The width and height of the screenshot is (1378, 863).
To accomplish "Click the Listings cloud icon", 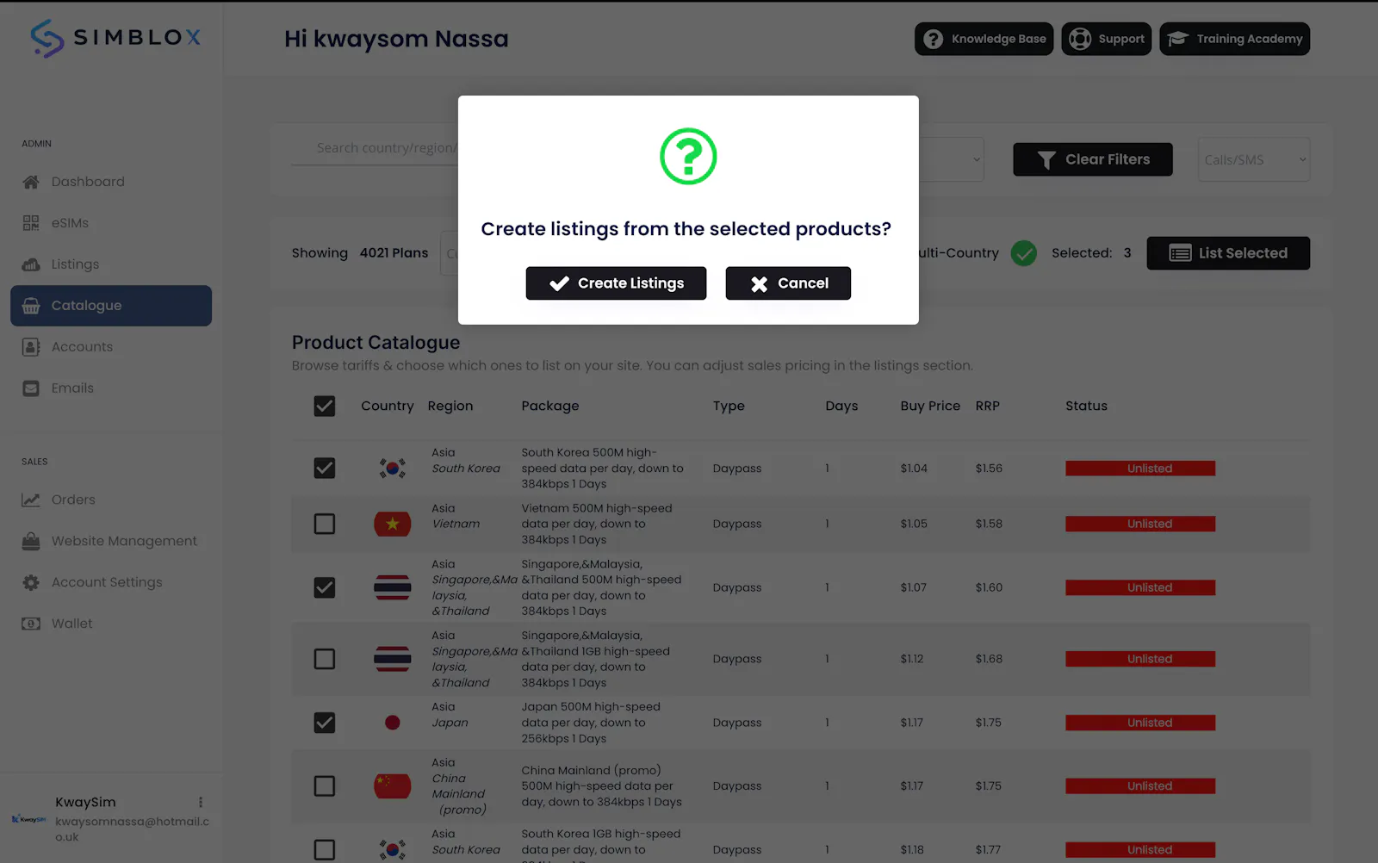I will coord(31,264).
